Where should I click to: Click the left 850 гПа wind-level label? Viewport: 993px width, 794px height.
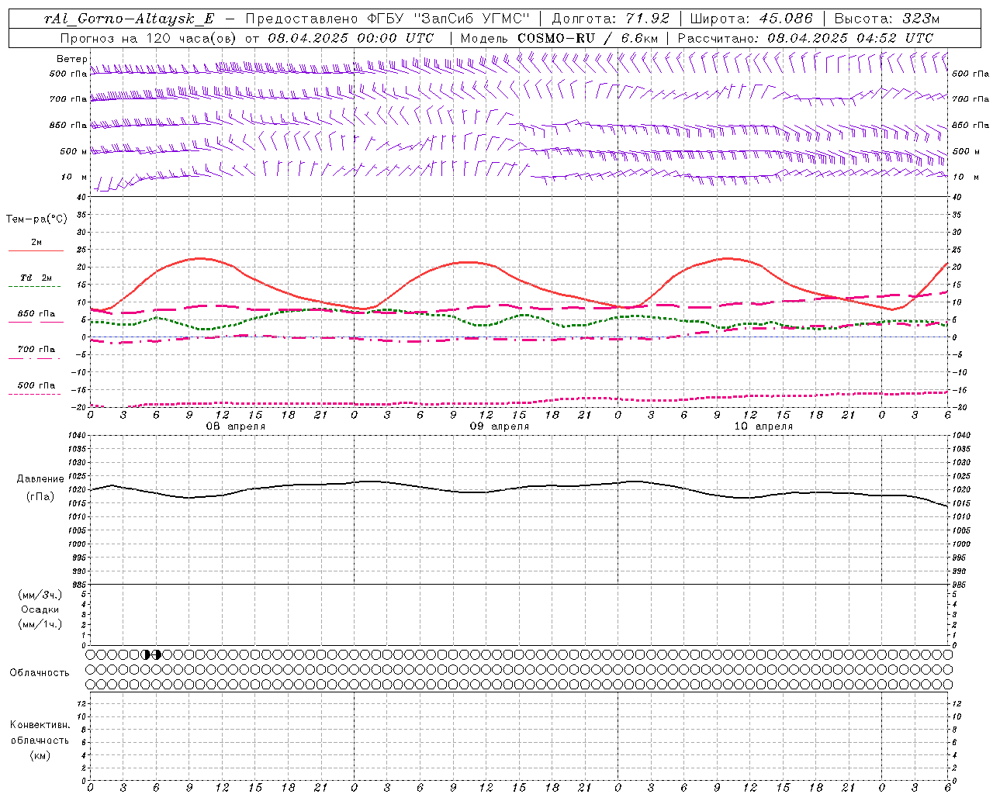pos(67,125)
